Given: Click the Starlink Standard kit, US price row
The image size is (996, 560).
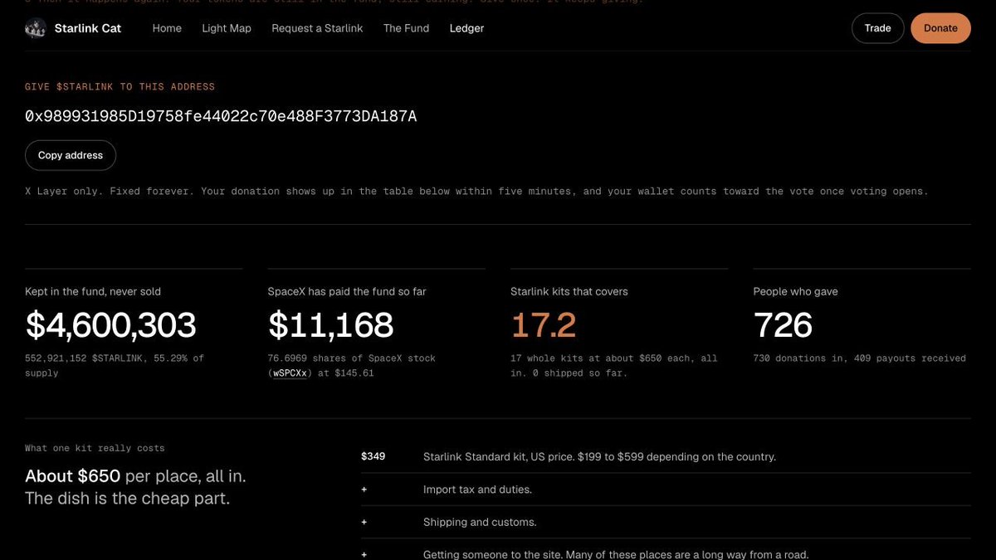Looking at the screenshot, I should [x=666, y=456].
